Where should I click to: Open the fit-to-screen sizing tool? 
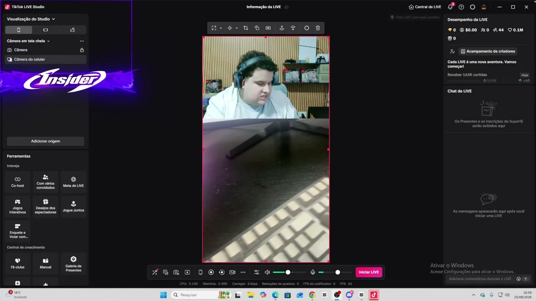(214, 28)
